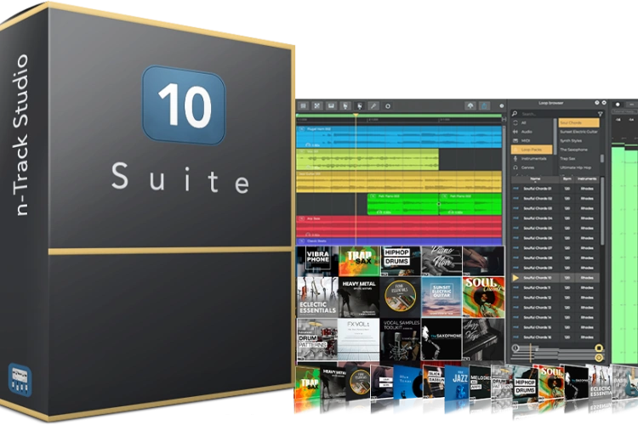Click the third toolbar icon resembling a keyboard
The width and height of the screenshot is (638, 425).
click(331, 106)
